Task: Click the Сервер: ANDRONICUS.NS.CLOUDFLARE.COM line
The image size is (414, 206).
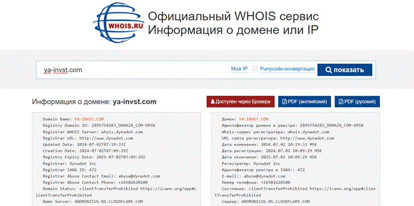Action: tap(266, 201)
